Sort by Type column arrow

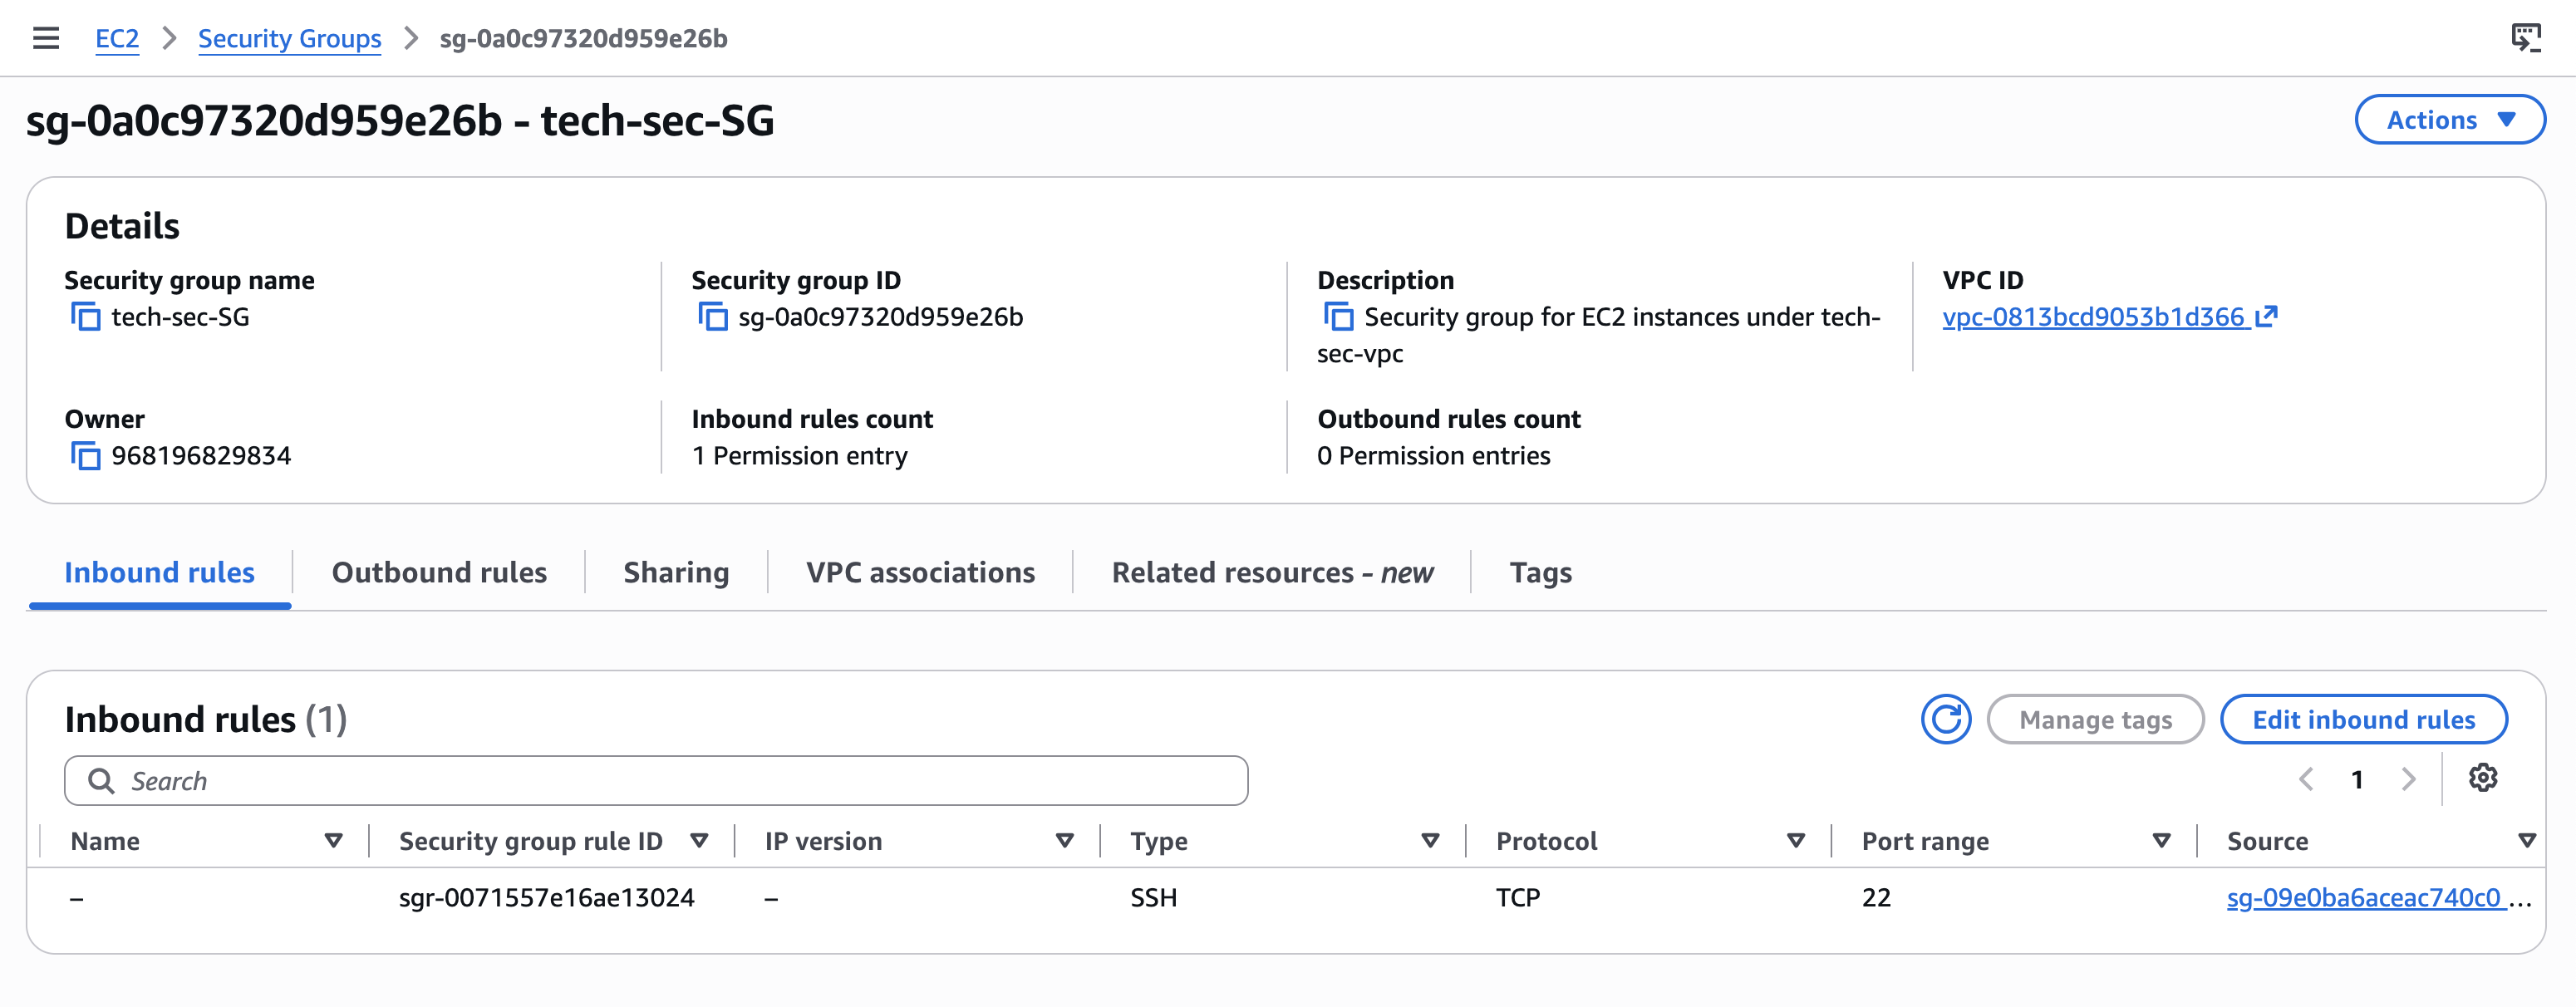[1430, 841]
